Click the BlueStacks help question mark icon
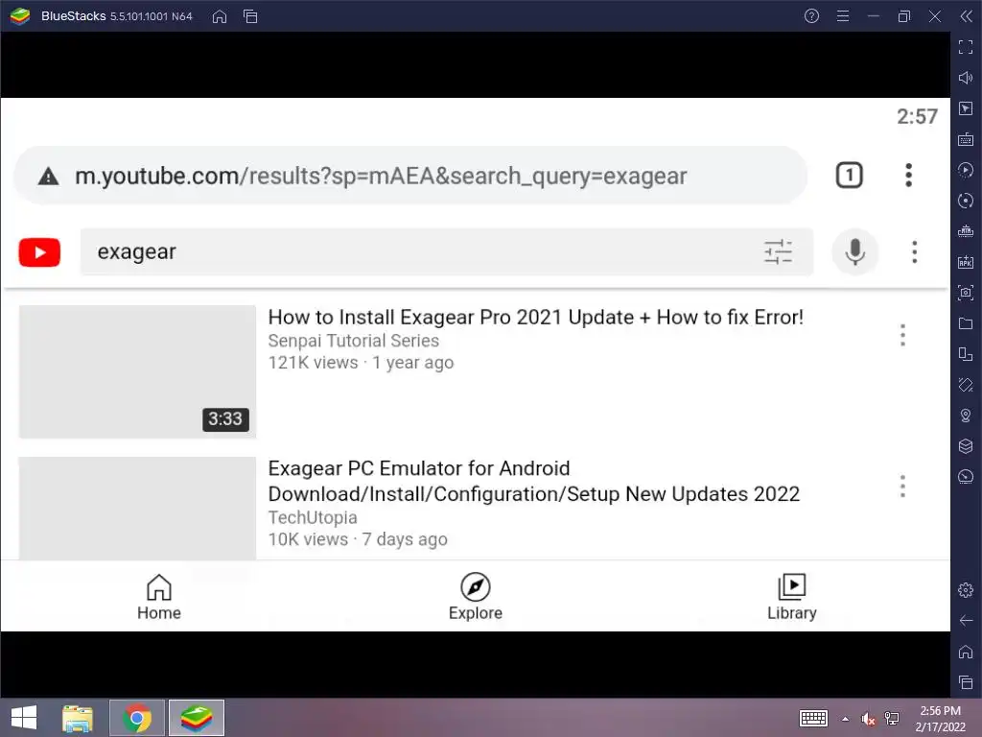 click(811, 16)
